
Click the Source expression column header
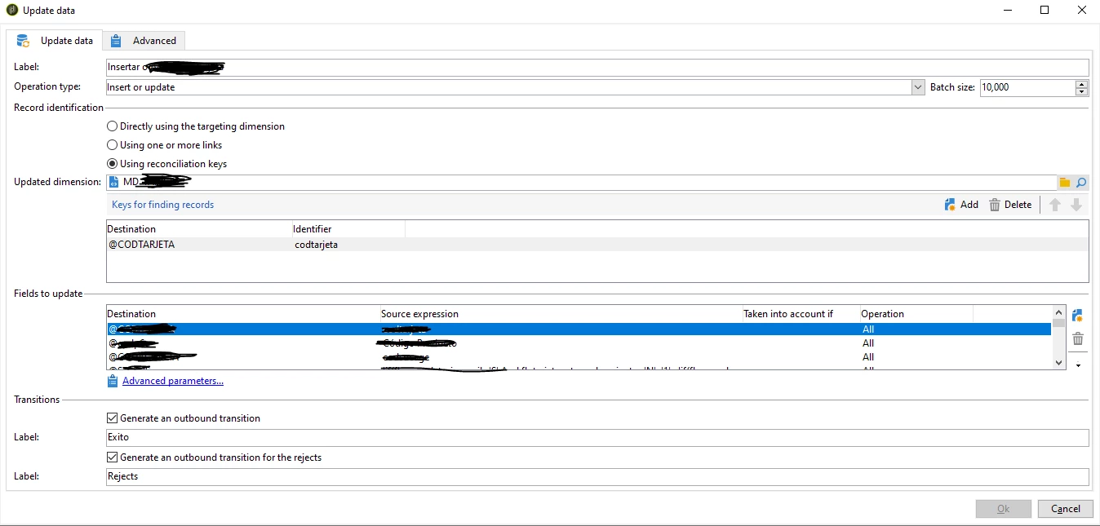(x=561, y=314)
